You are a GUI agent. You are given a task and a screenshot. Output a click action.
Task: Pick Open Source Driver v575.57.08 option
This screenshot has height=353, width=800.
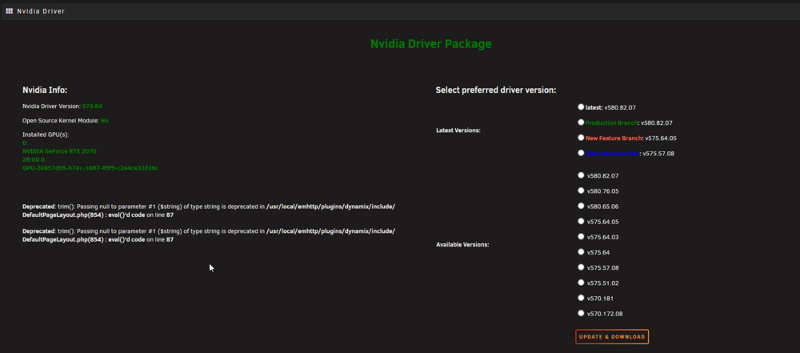point(581,153)
